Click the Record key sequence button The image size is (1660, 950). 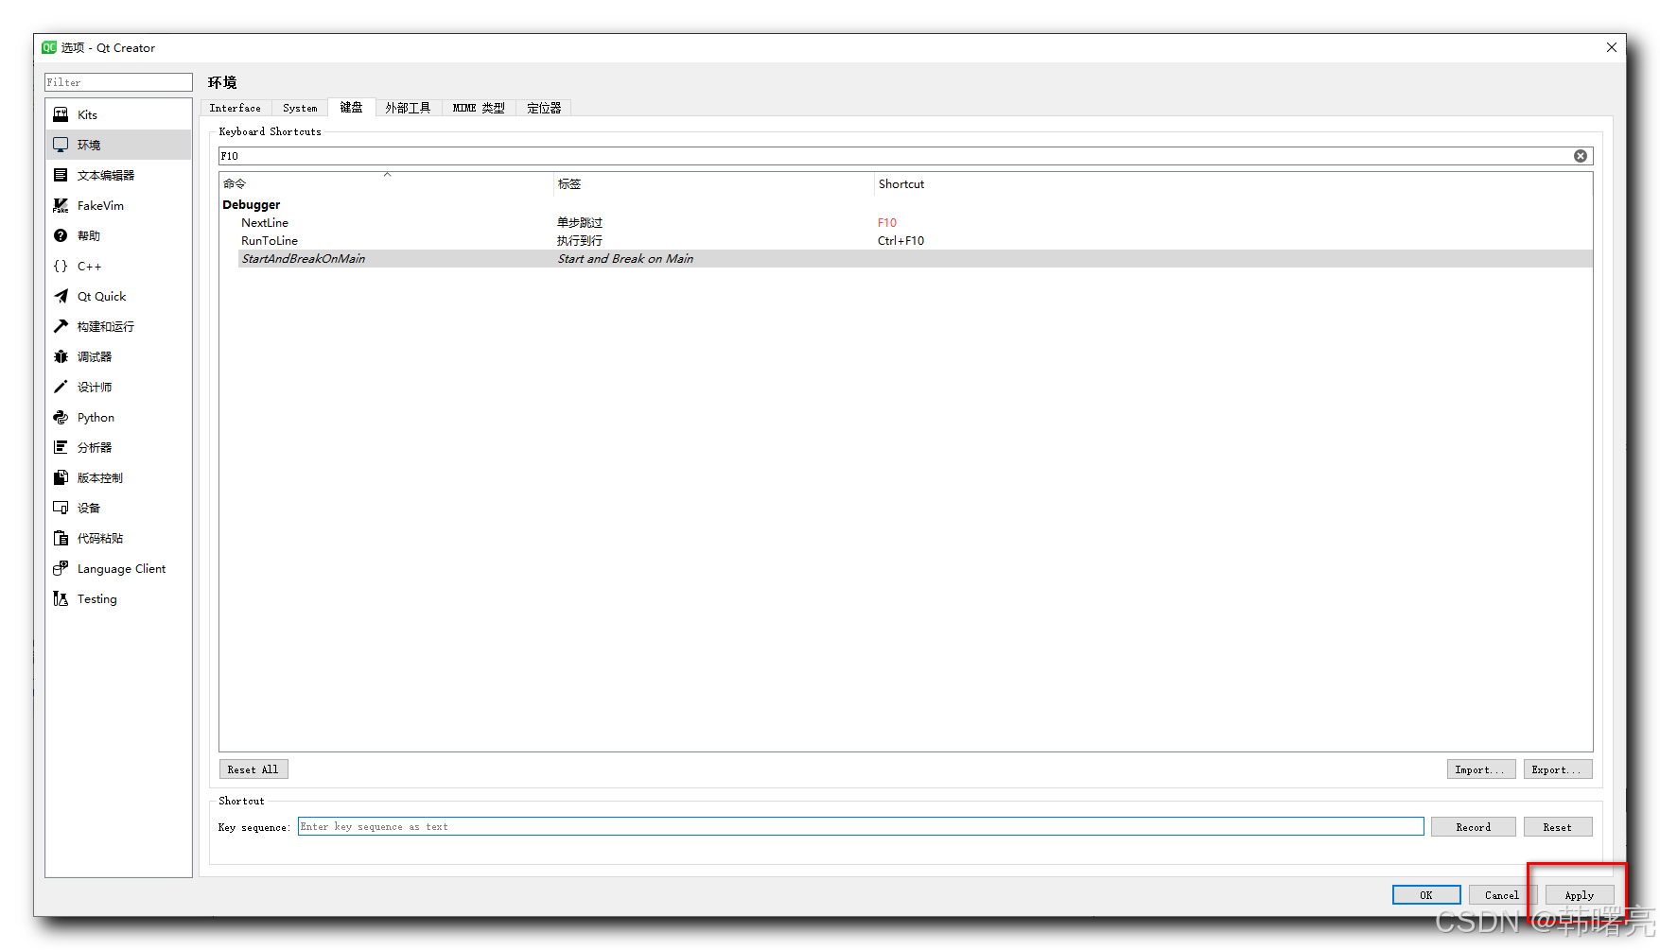tap(1473, 827)
